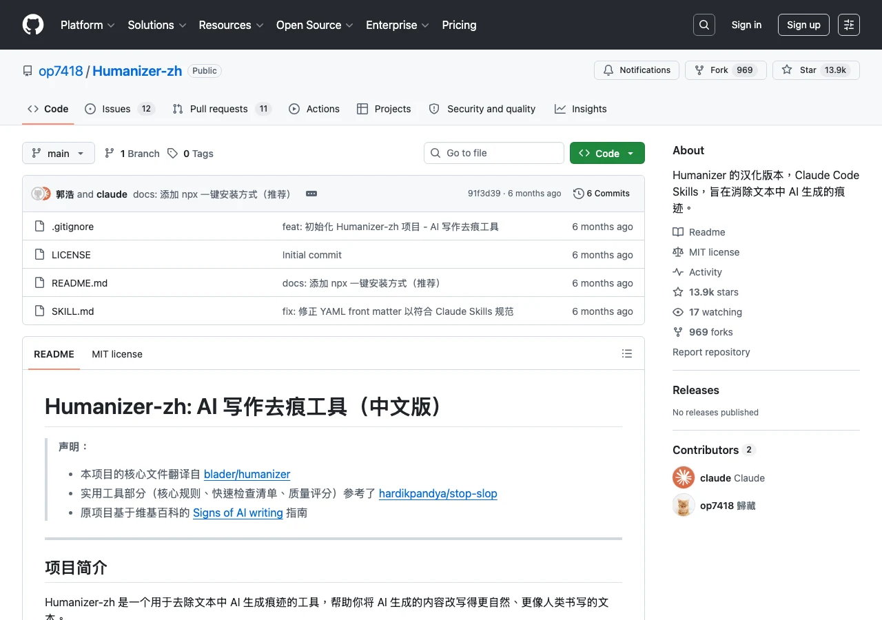
Task: Expand the Solutions menu
Action: 157,25
